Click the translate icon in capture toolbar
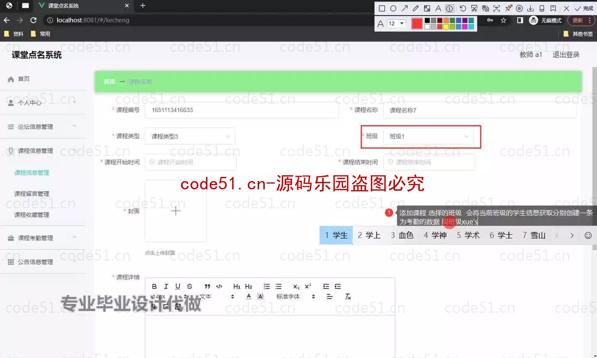This screenshot has width=597, height=358. click(x=485, y=8)
